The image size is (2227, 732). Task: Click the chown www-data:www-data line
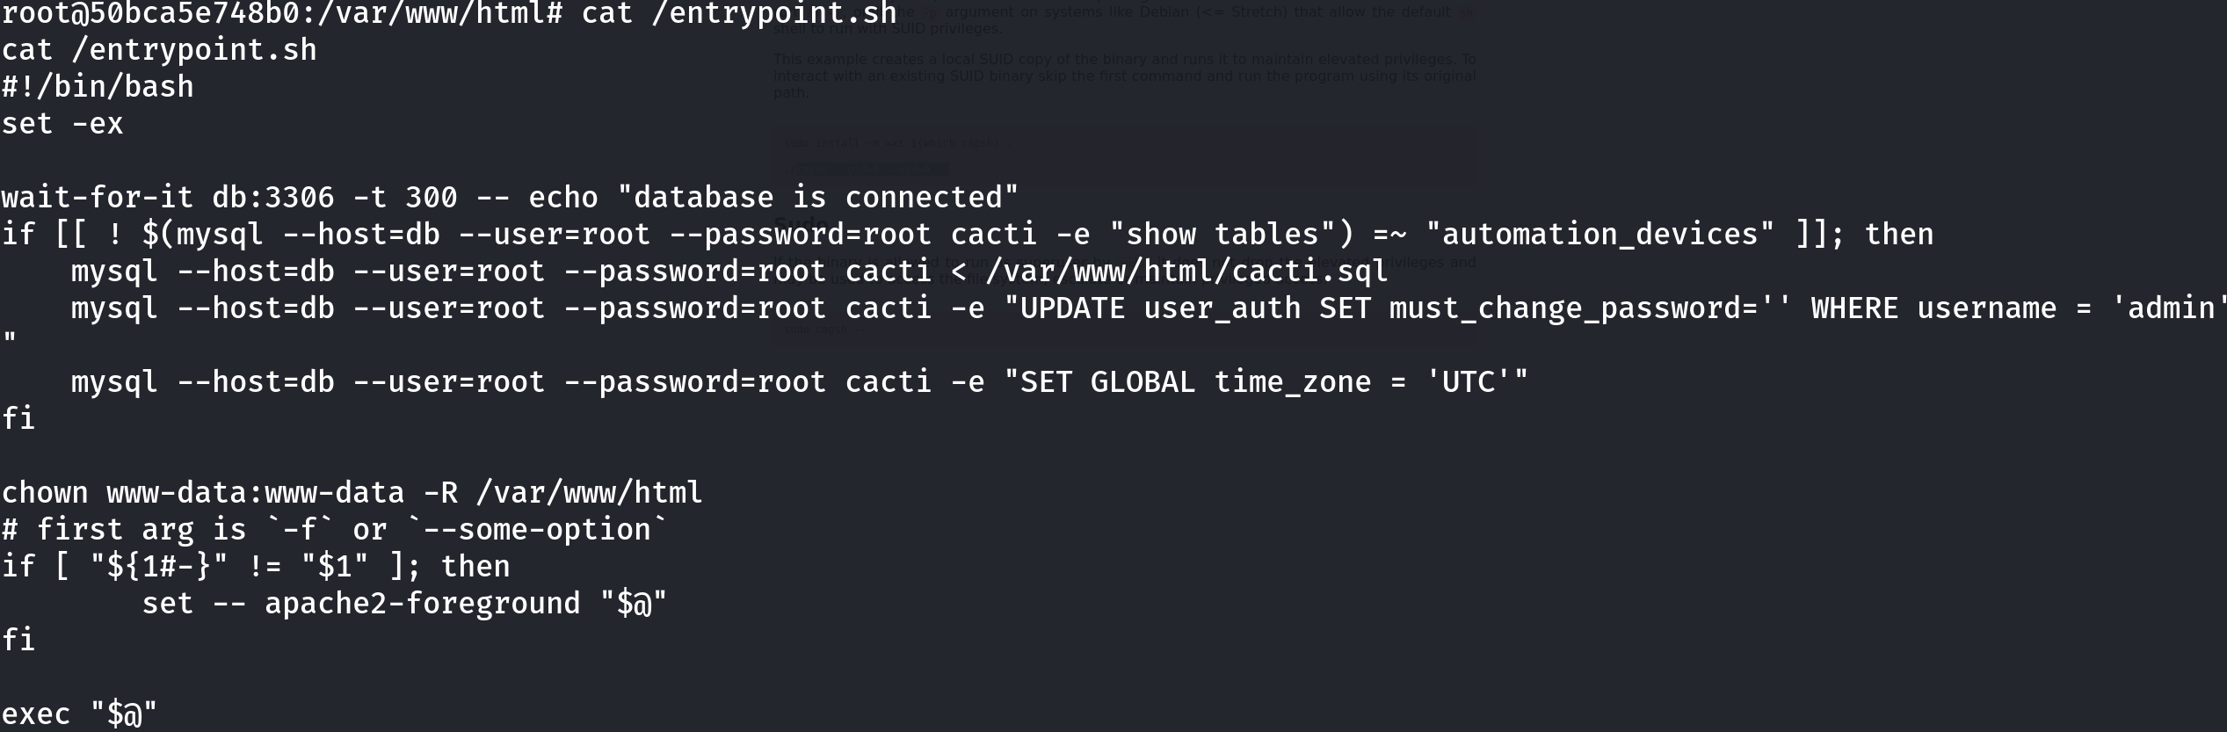[352, 493]
